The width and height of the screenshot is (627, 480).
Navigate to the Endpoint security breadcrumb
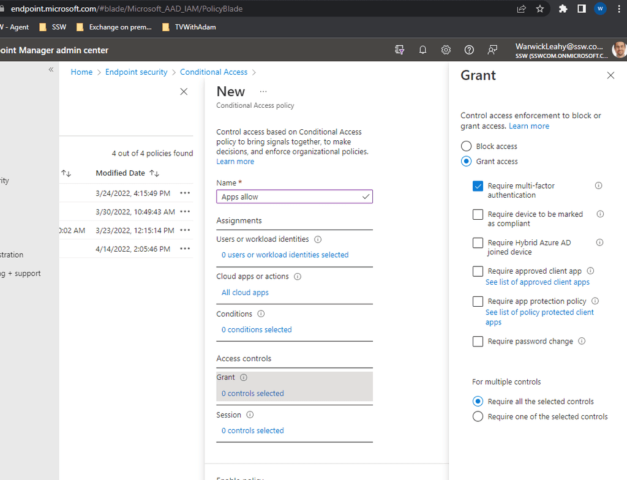(136, 72)
